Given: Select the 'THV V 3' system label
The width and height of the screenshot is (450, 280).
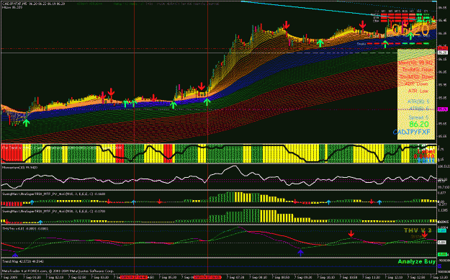Looking at the screenshot, I should click(418, 230).
